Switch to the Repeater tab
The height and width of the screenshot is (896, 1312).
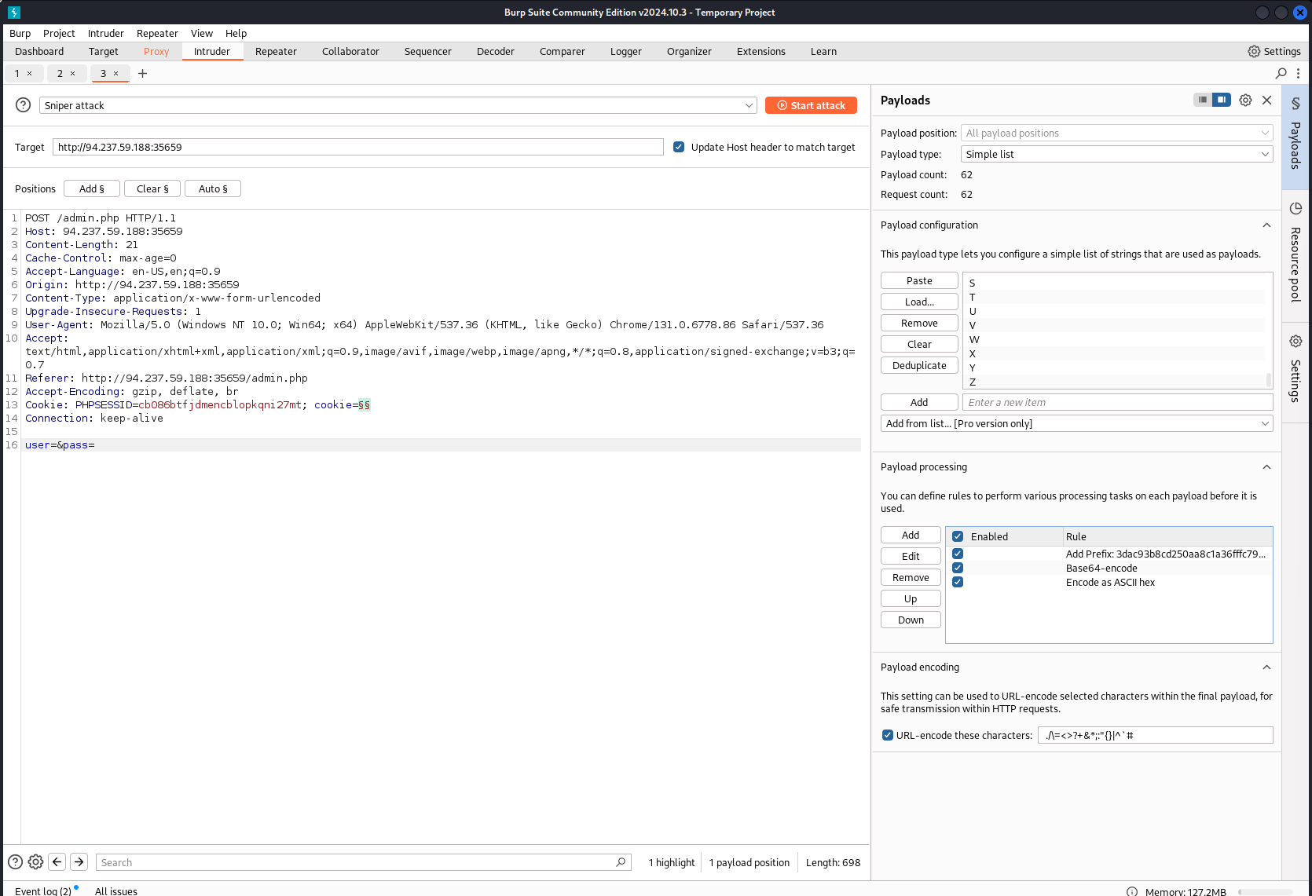tap(276, 51)
